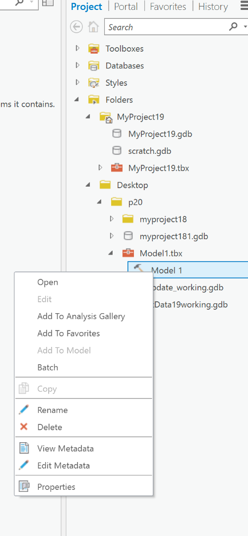Screen dimensions: 248x536
Task: Click the back arrow navigation icon
Action: coord(76,27)
